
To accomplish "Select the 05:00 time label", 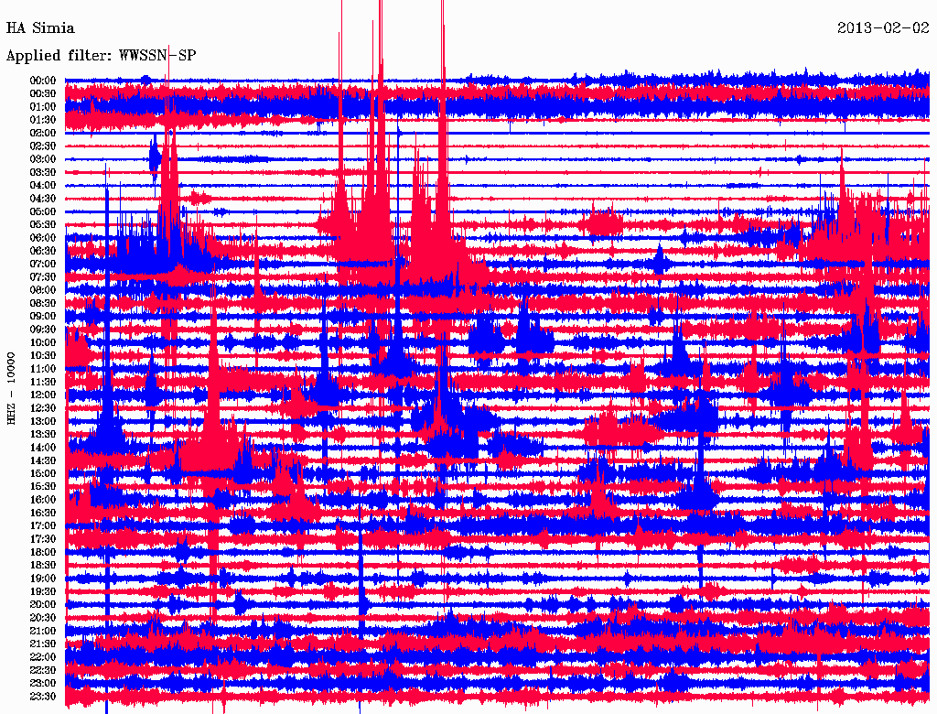I will pyautogui.click(x=42, y=211).
